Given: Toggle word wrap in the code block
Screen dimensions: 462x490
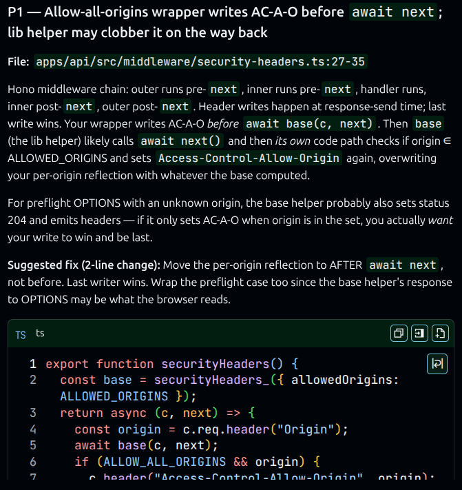Looking at the screenshot, I should (x=437, y=364).
